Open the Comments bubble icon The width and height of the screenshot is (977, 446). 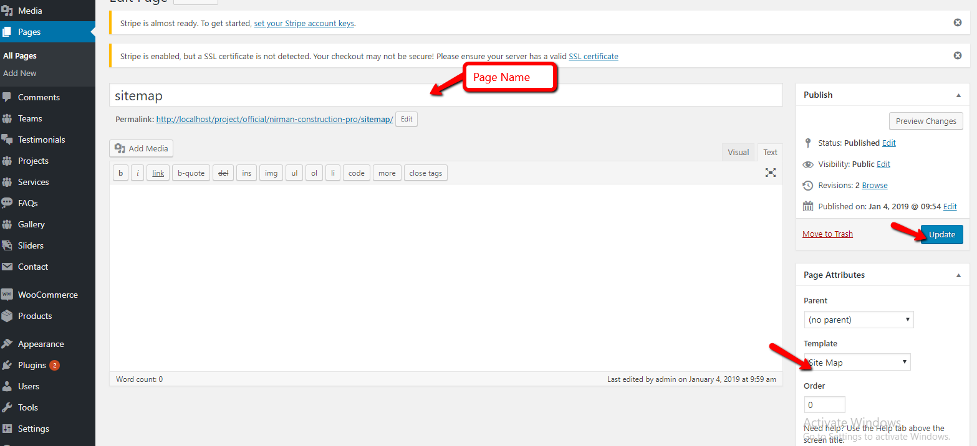click(7, 97)
